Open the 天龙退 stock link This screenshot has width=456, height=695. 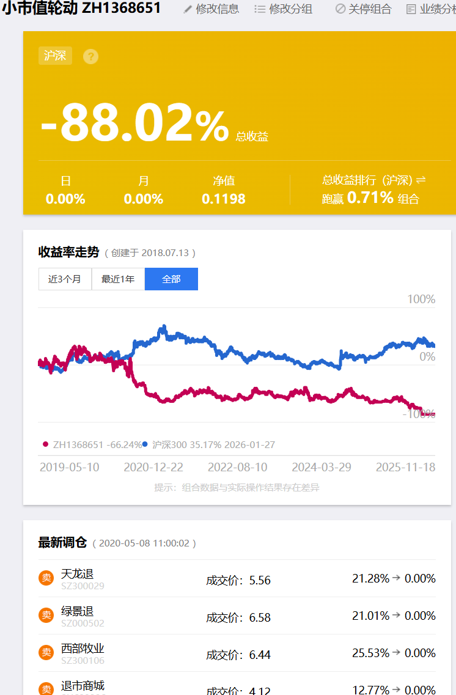[77, 574]
